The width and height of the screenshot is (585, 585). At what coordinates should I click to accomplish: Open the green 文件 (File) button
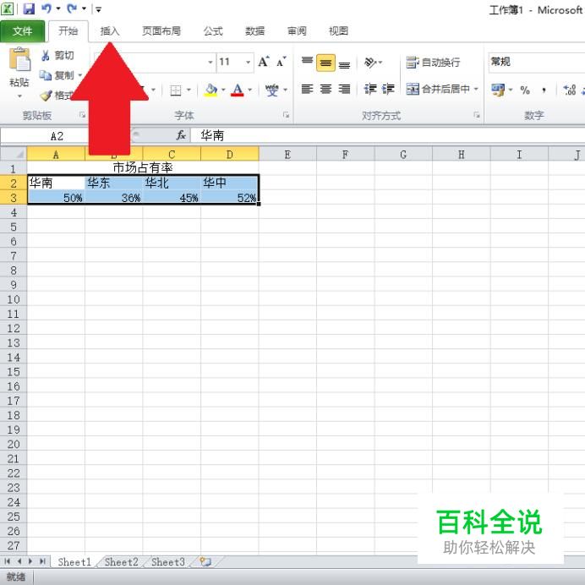(22, 31)
